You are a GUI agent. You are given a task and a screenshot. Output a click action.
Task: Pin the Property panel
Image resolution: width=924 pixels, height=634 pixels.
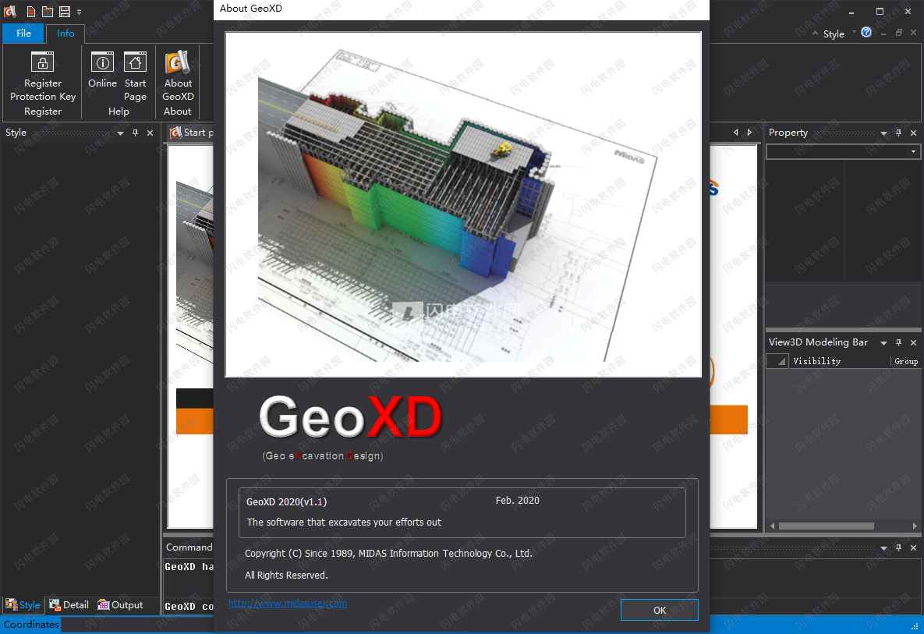[899, 133]
